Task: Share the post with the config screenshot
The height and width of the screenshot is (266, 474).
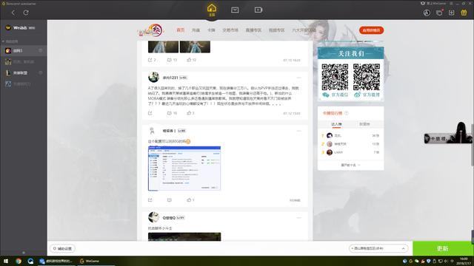Action: coord(150,200)
